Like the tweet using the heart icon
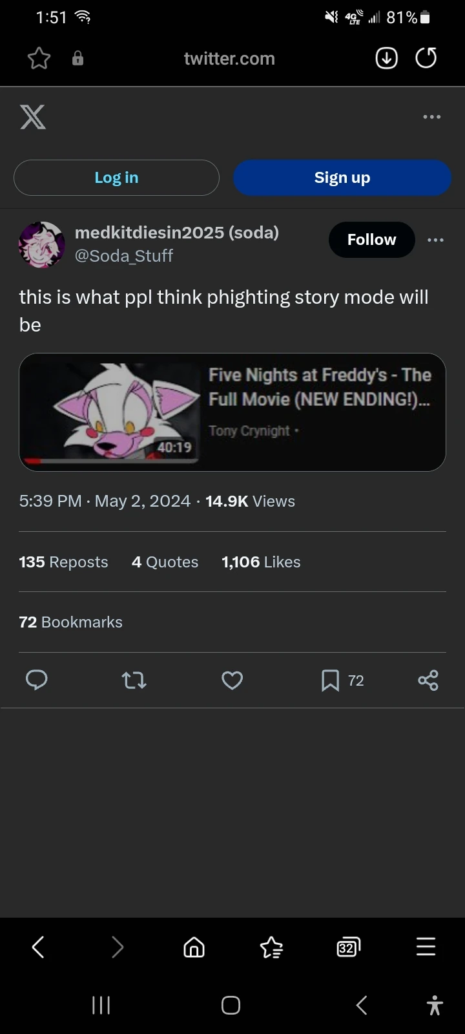Image resolution: width=465 pixels, height=1034 pixels. click(x=232, y=680)
